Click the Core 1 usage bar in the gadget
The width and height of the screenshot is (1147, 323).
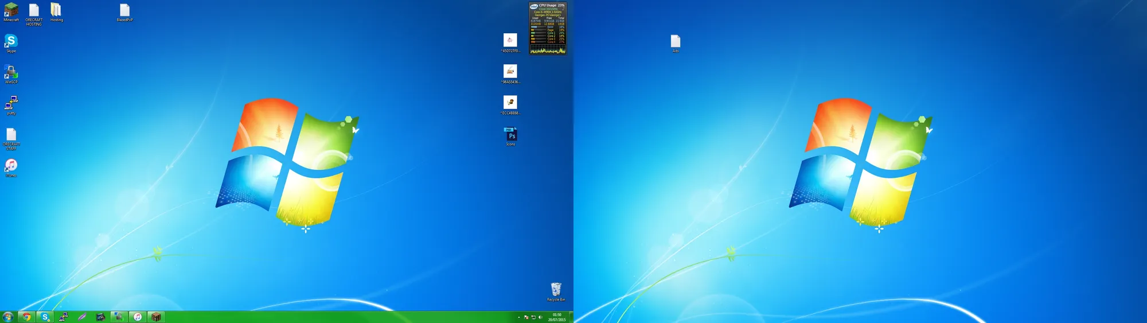[x=538, y=33]
